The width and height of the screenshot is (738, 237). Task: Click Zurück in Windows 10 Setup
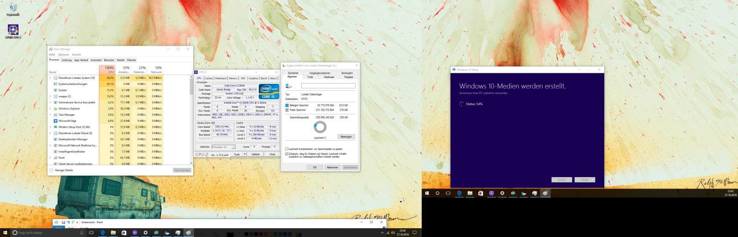561,180
